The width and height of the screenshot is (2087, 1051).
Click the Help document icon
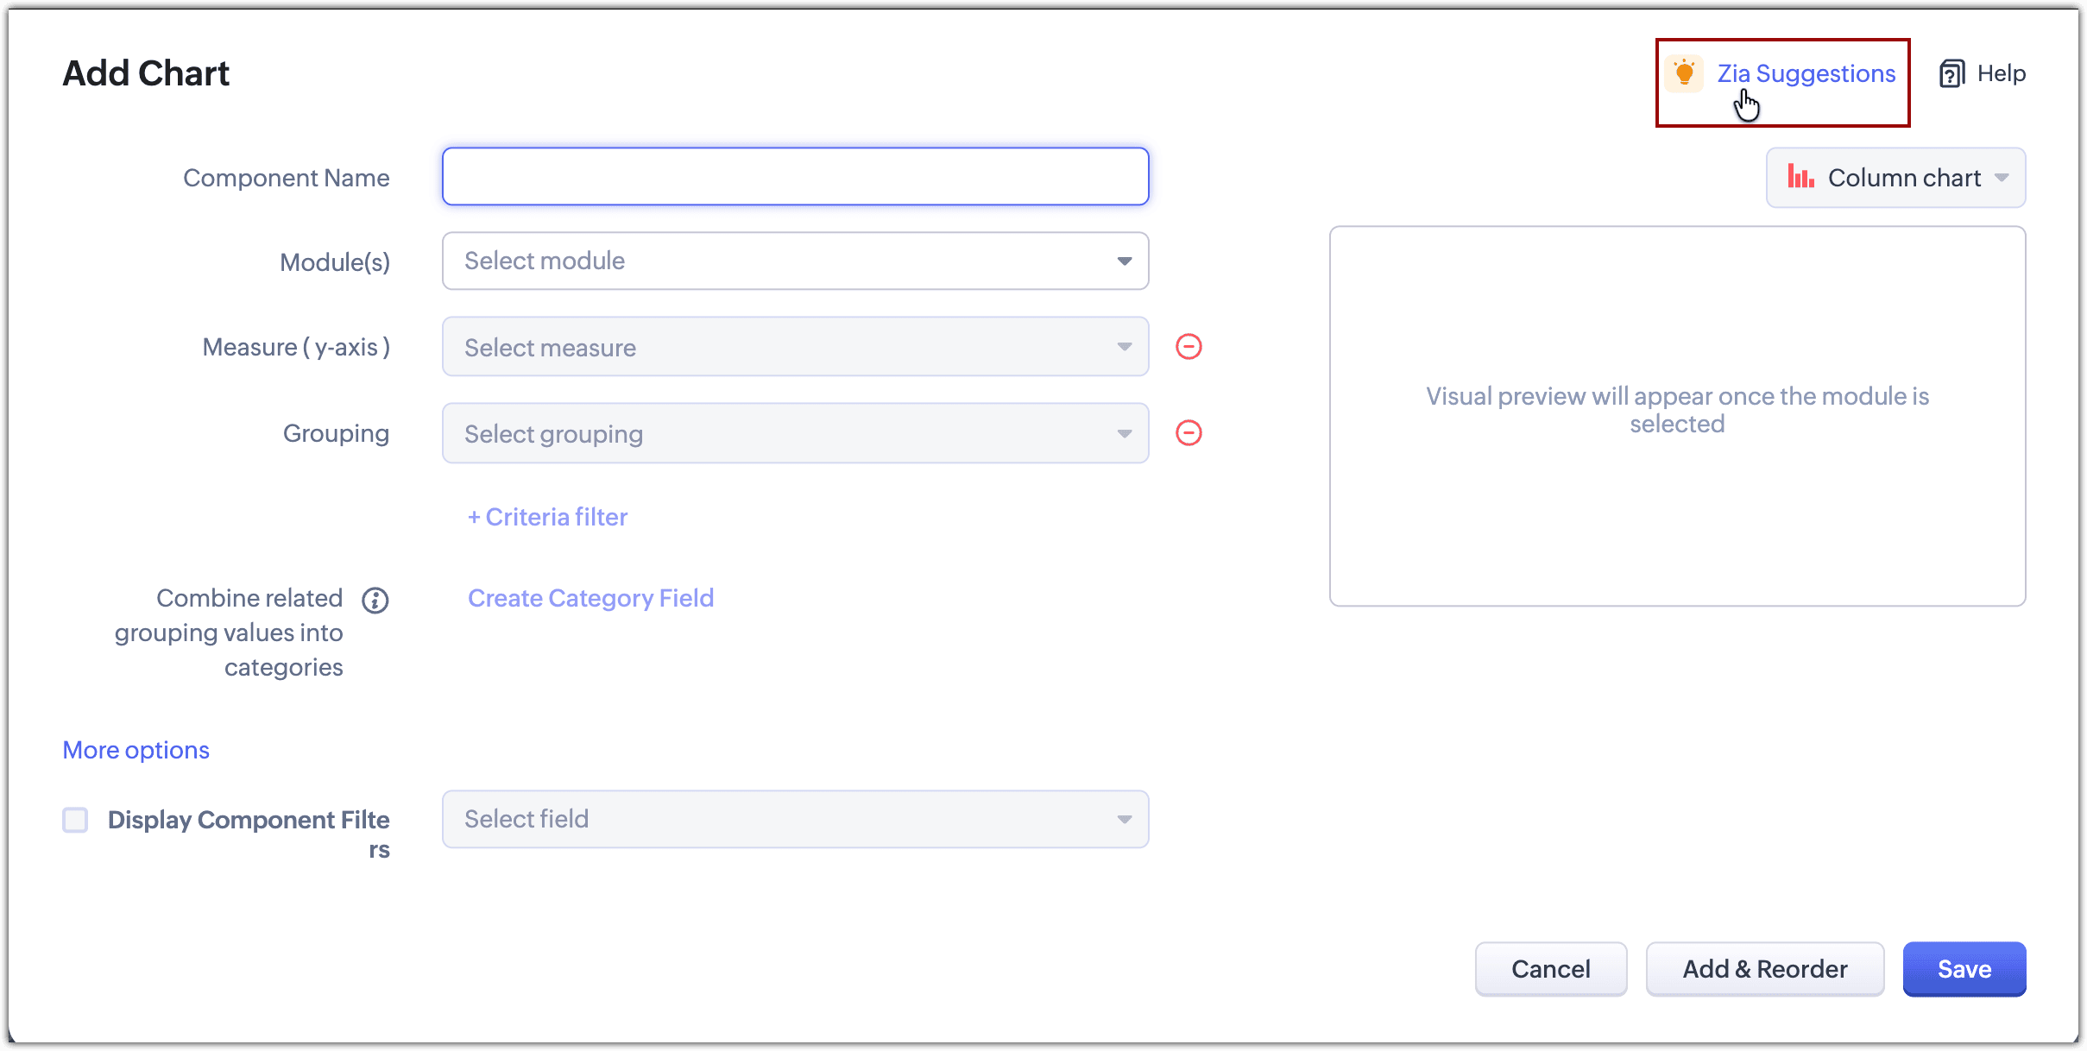(x=1951, y=74)
